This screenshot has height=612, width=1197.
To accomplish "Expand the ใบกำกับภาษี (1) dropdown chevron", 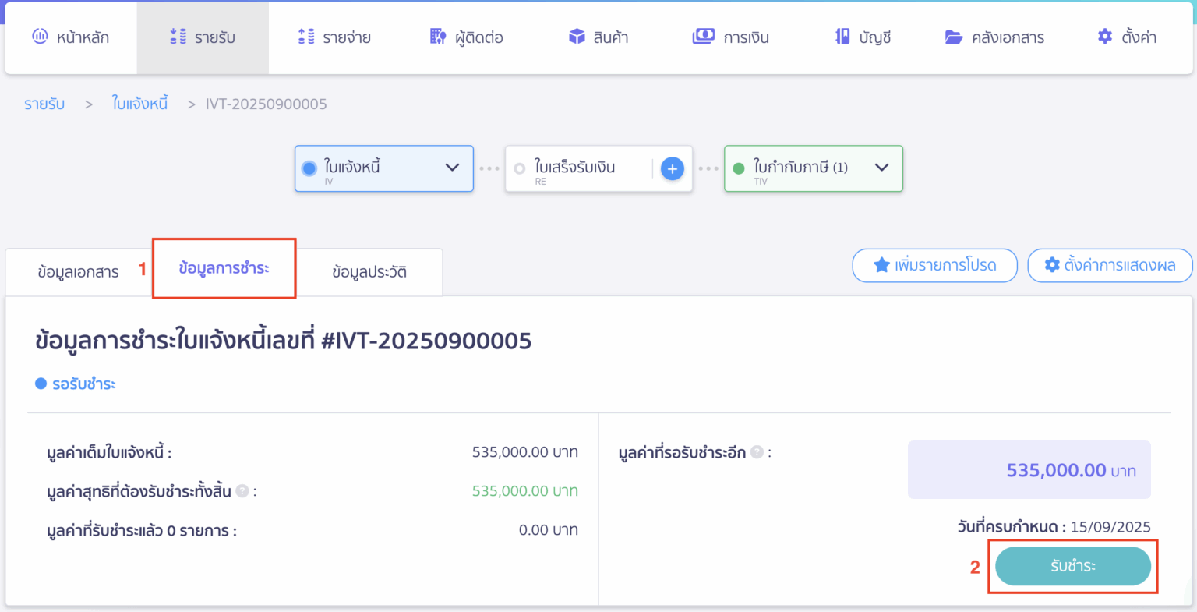I will coord(882,168).
